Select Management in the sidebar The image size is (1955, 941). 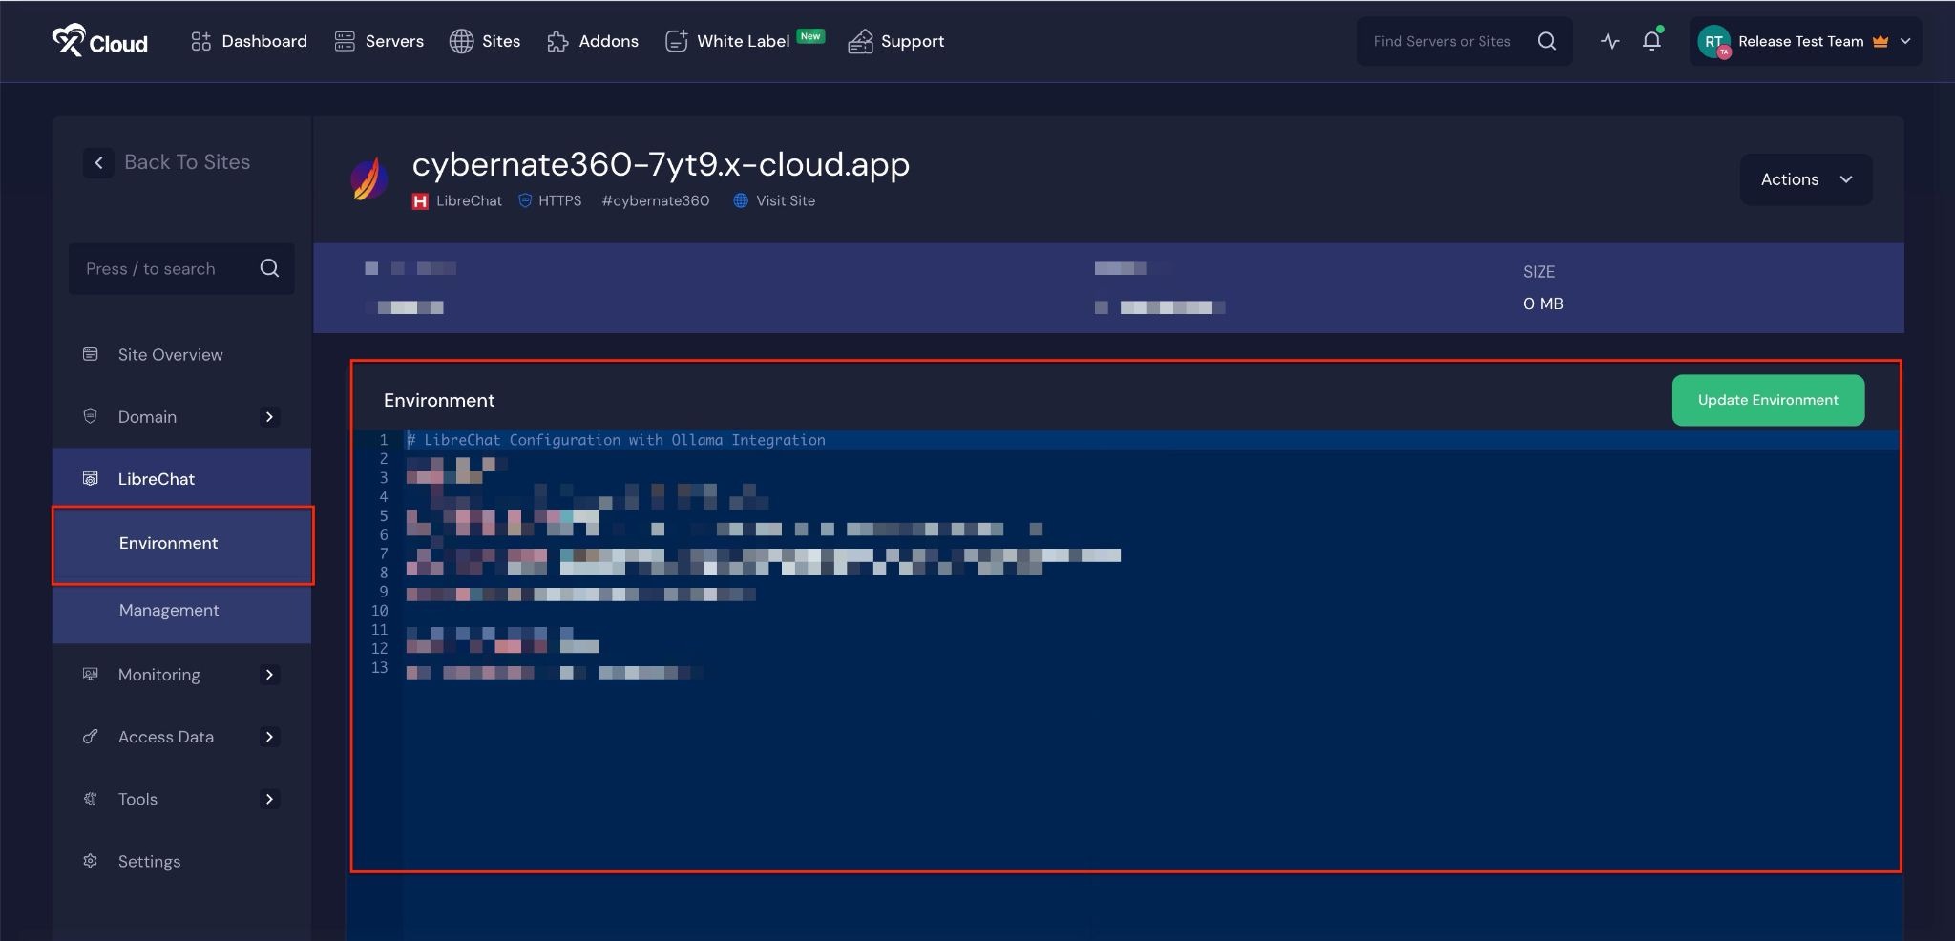[x=169, y=610]
